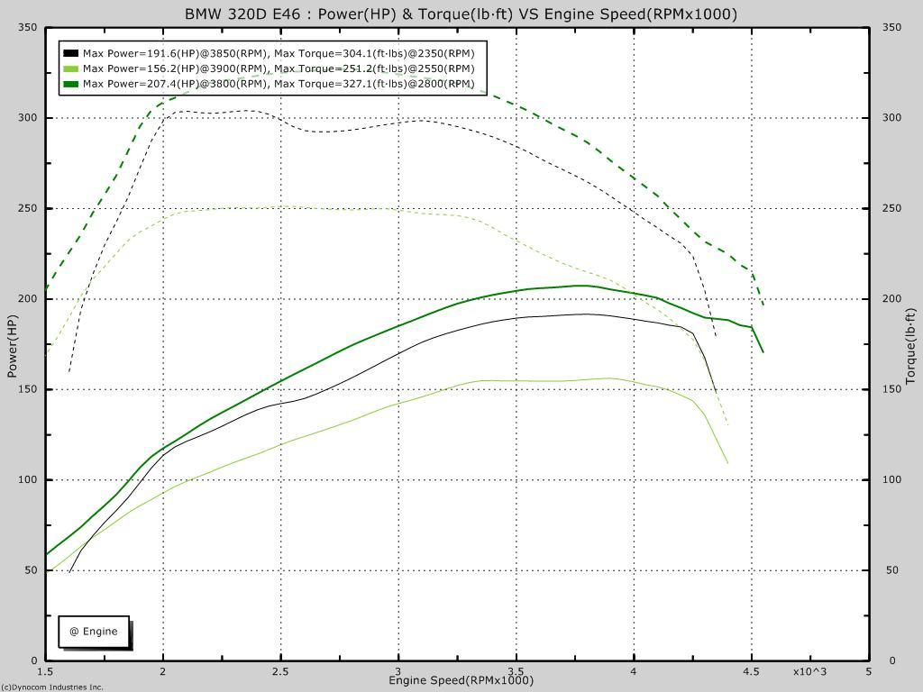923x692 pixels.
Task: Click the '@ Engine' box
Action: click(x=94, y=632)
